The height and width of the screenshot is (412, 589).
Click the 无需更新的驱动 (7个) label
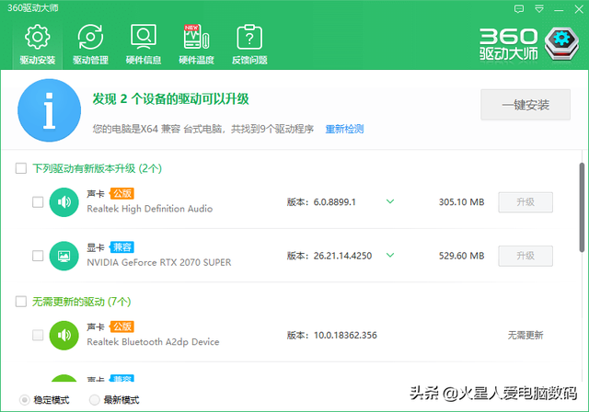click(x=82, y=302)
